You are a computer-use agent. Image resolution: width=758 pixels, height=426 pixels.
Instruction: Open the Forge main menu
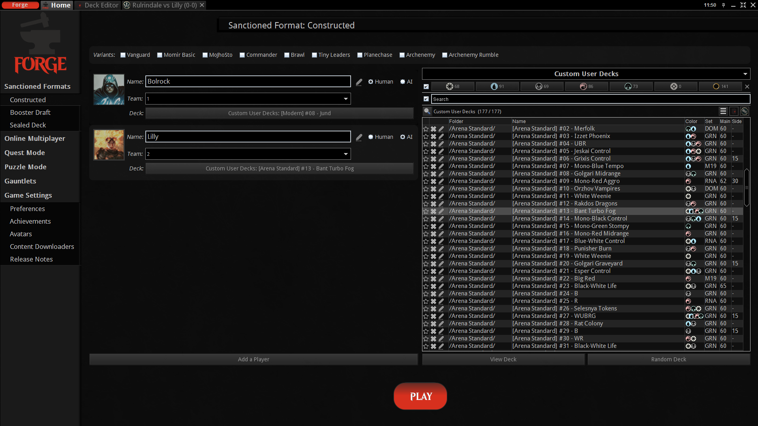[20, 5]
